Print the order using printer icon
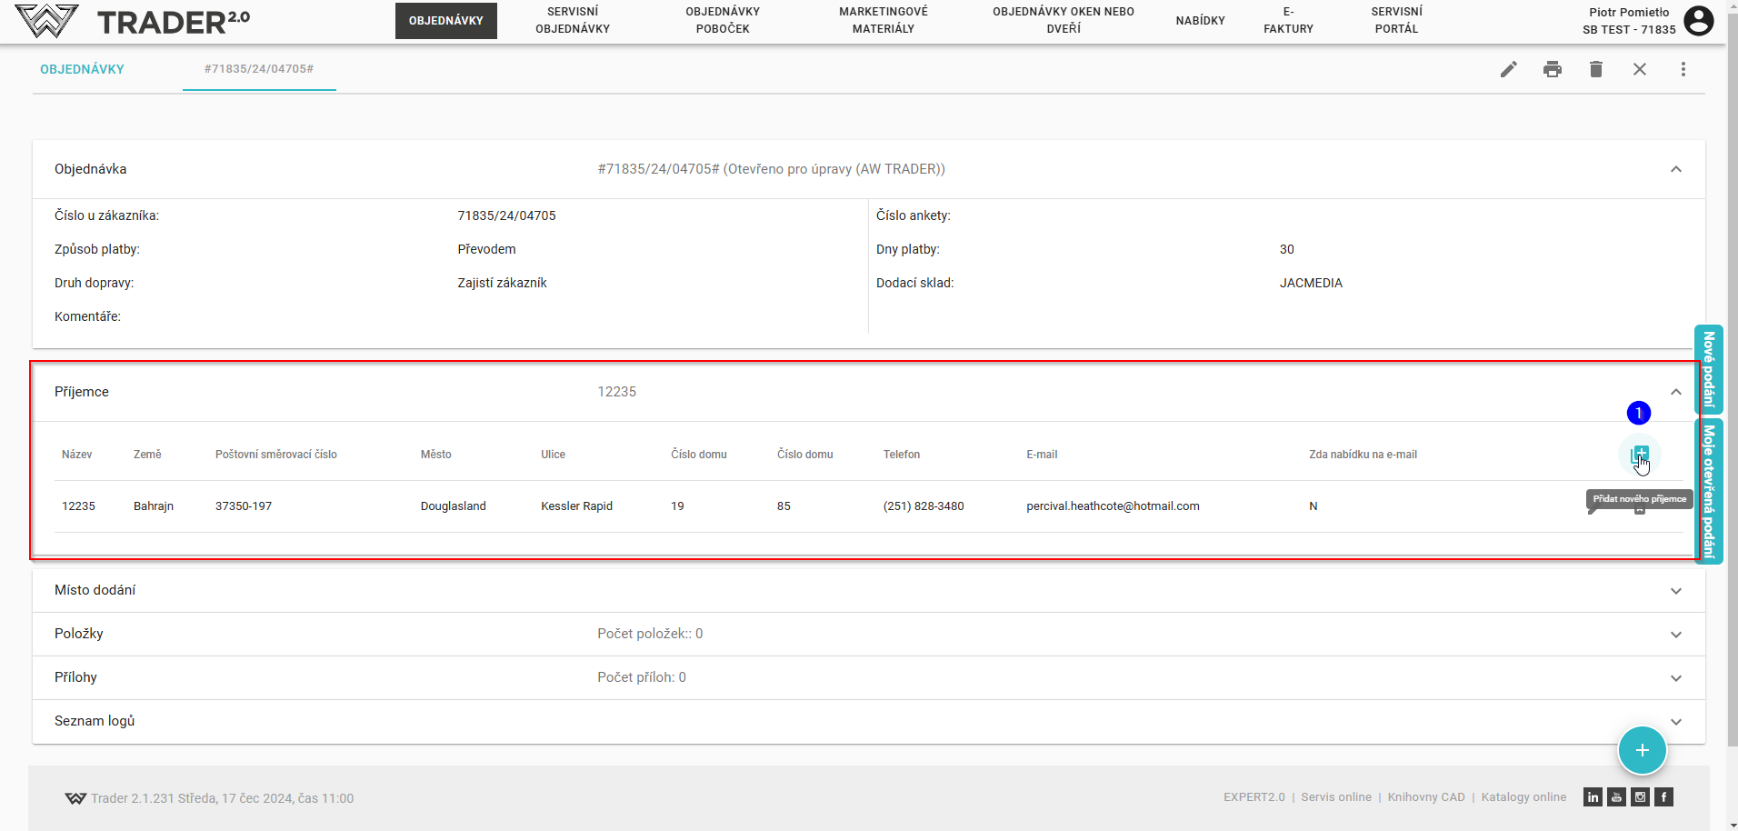 pyautogui.click(x=1552, y=69)
